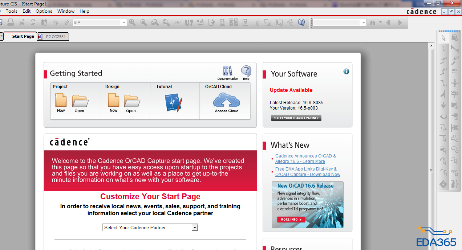Click the Access Cloud icon

(227, 103)
